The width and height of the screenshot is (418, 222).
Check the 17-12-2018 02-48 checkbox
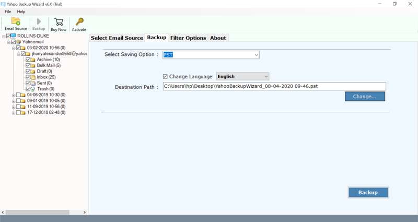[x=18, y=112]
